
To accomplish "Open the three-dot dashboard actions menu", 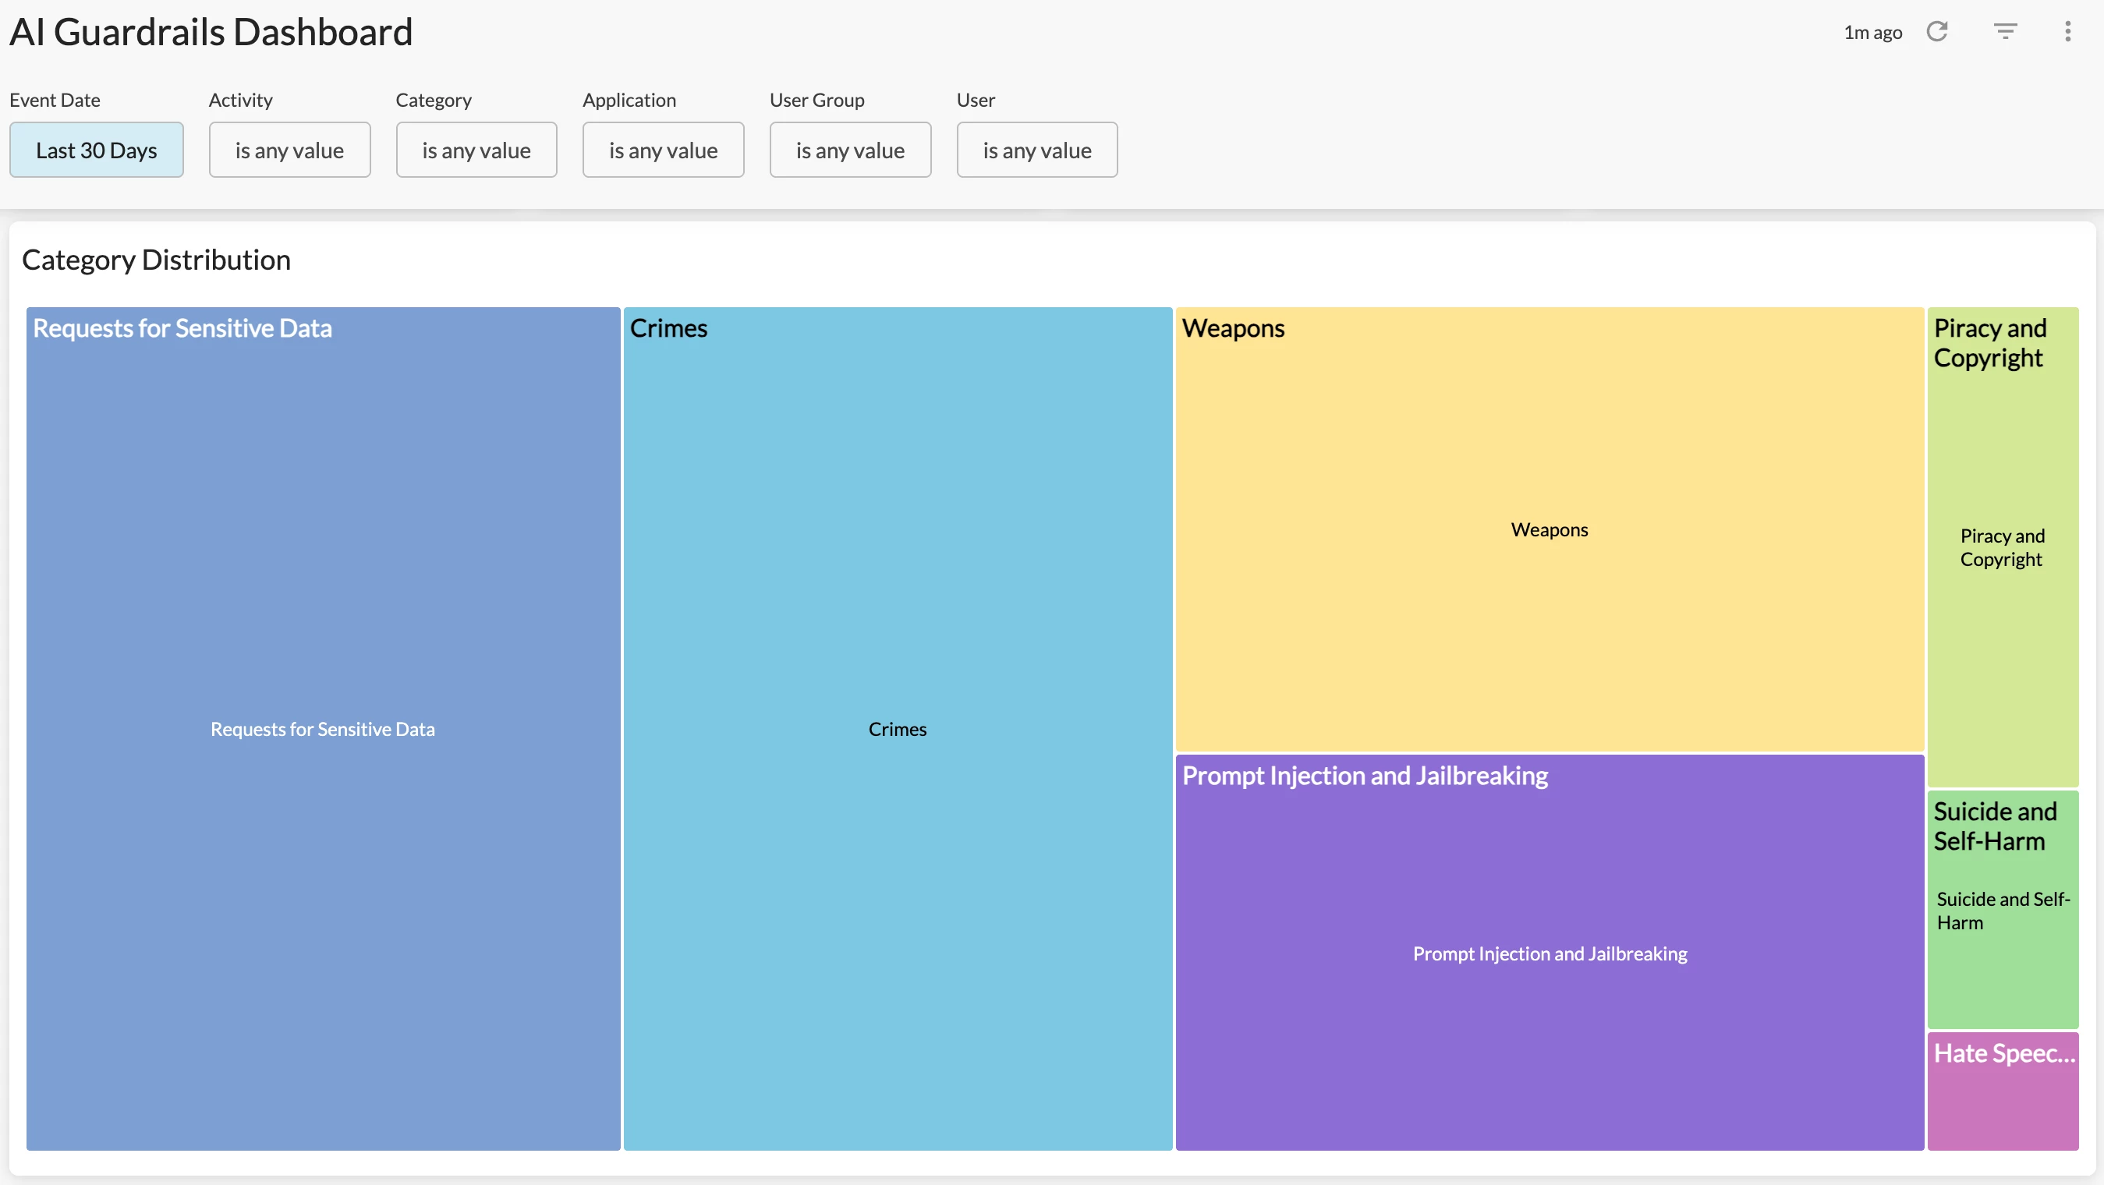I will click(2067, 32).
